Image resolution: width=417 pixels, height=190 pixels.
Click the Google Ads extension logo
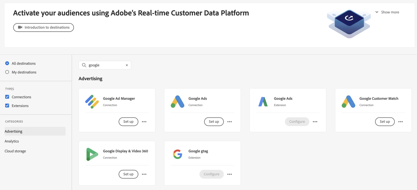point(263,102)
